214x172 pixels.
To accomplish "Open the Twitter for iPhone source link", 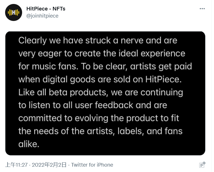I will pos(92,165).
